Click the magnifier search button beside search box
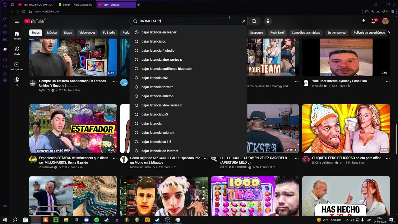 point(254,21)
